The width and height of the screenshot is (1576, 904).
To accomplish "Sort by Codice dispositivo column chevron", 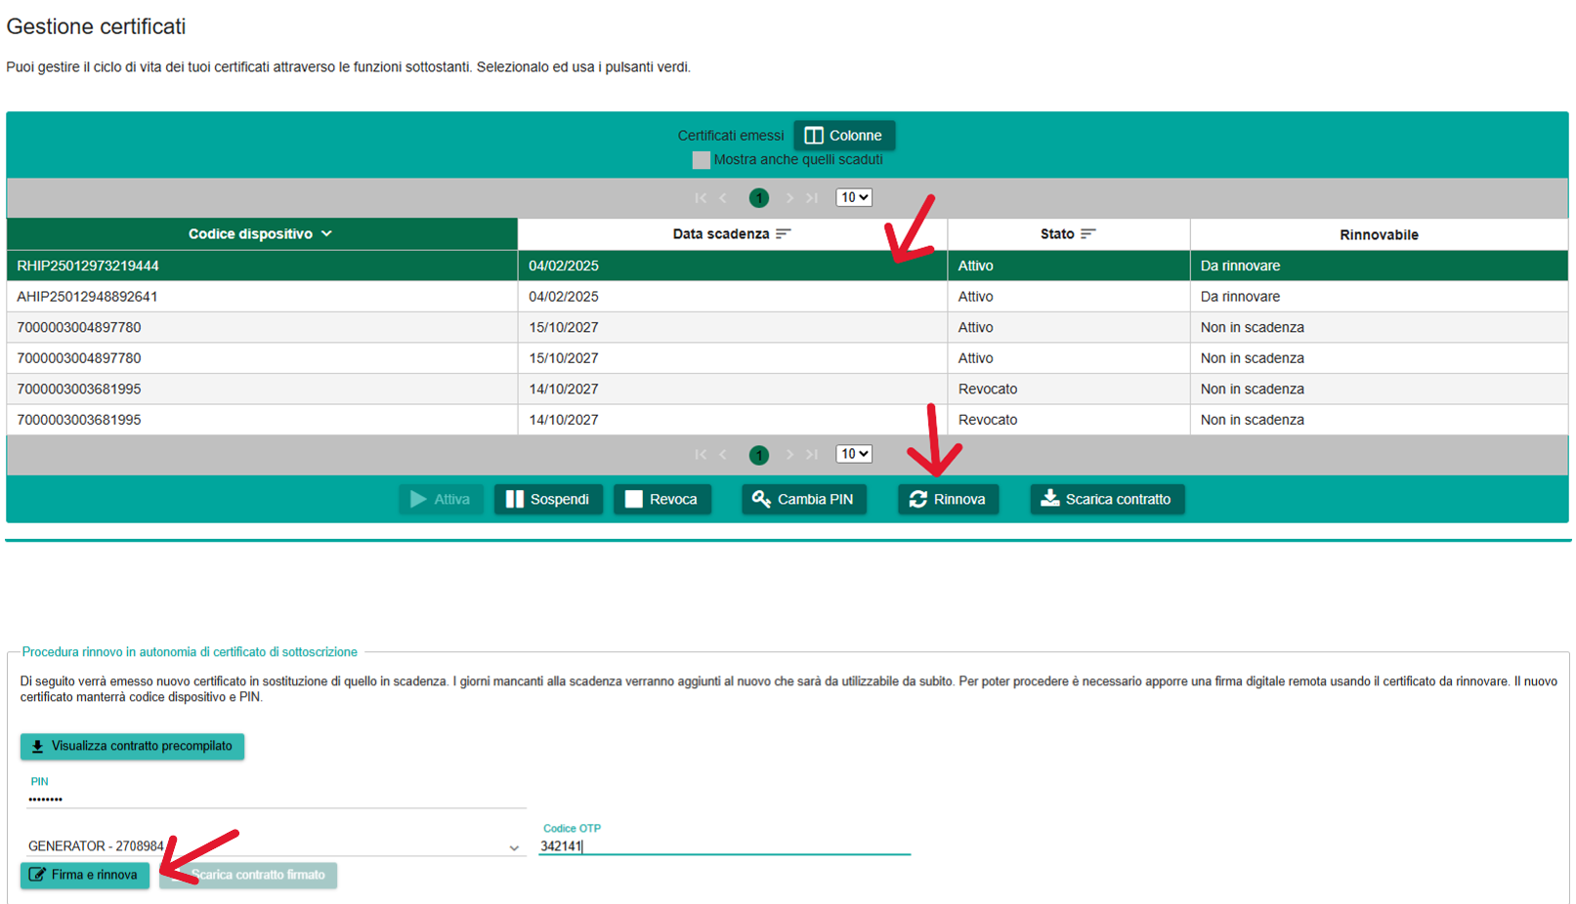I will pyautogui.click(x=326, y=234).
